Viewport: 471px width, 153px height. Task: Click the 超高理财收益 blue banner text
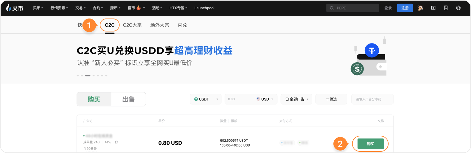203,51
